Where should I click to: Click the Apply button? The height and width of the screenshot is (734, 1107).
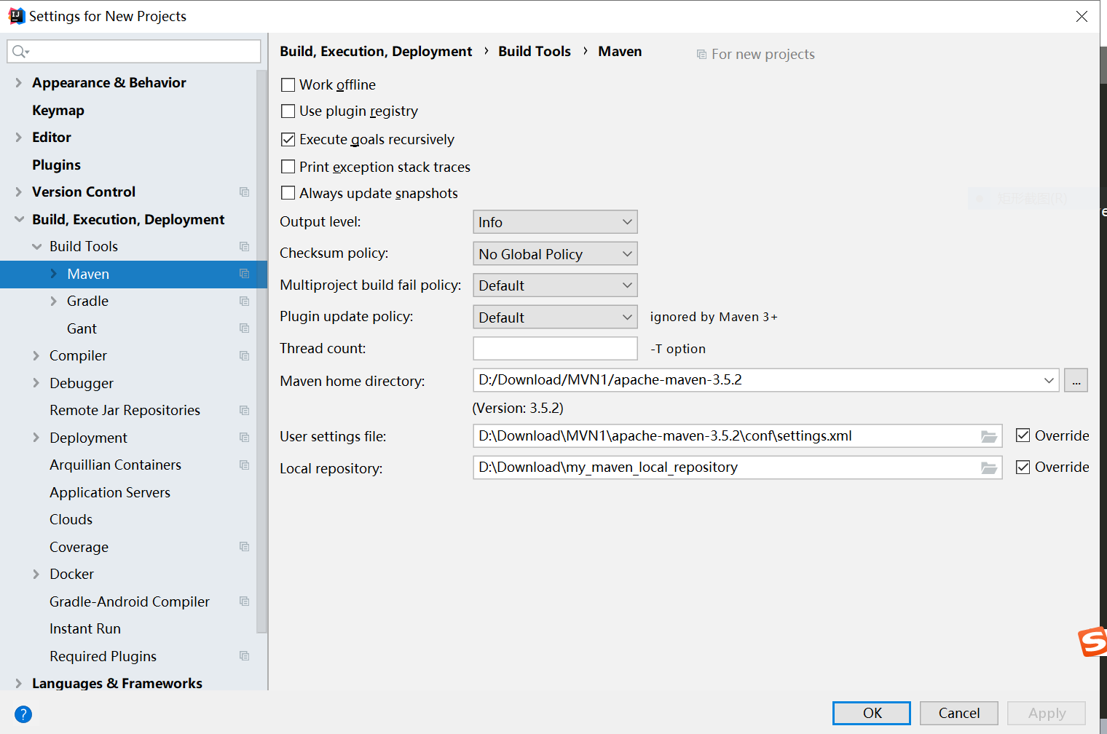point(1047,713)
